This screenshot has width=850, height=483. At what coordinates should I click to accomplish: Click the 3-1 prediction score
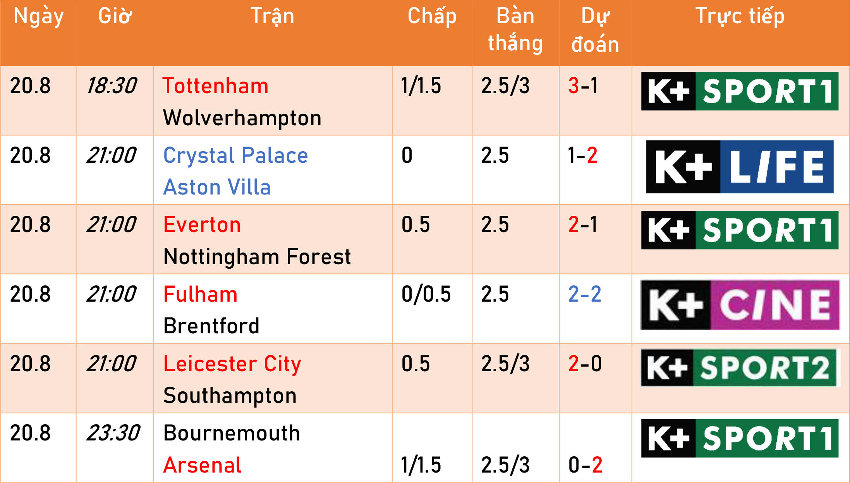[583, 86]
